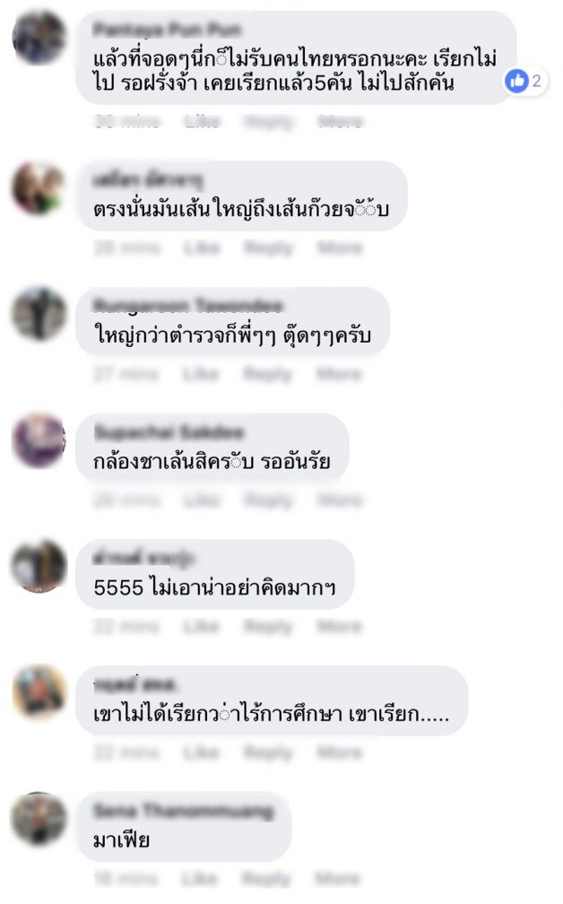Open avatar beside the 'มาเฟีย' comment
The image size is (563, 904).
(x=39, y=819)
